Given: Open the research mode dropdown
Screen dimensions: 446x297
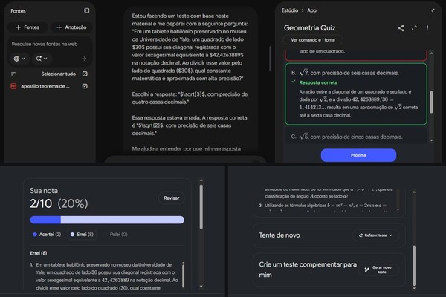Looking at the screenshot, I should pyautogui.click(x=42, y=59).
